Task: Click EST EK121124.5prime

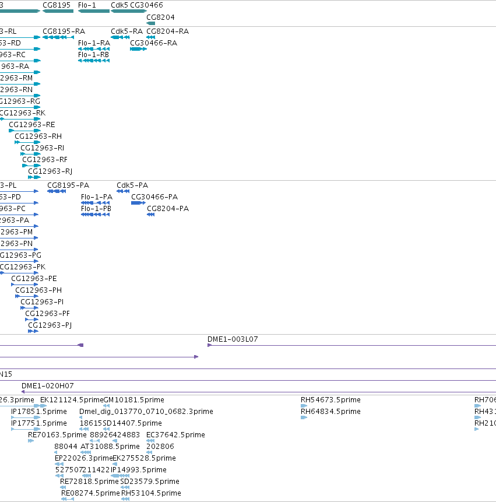Action: pos(44,406)
